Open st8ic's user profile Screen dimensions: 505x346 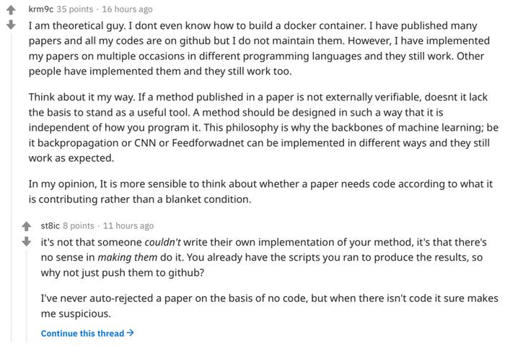[x=50, y=225]
